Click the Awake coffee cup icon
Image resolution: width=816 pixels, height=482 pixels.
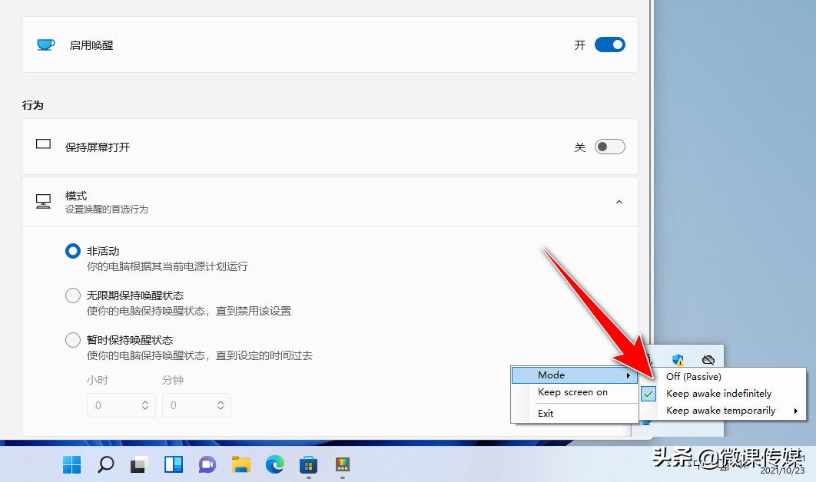[45, 44]
